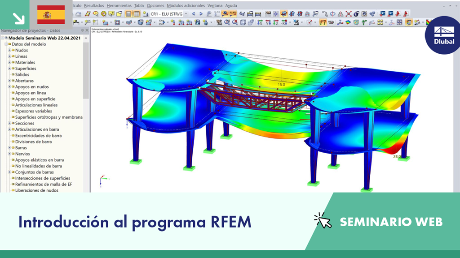Open the Herramientas menu
The image size is (460, 258).
(x=119, y=5)
